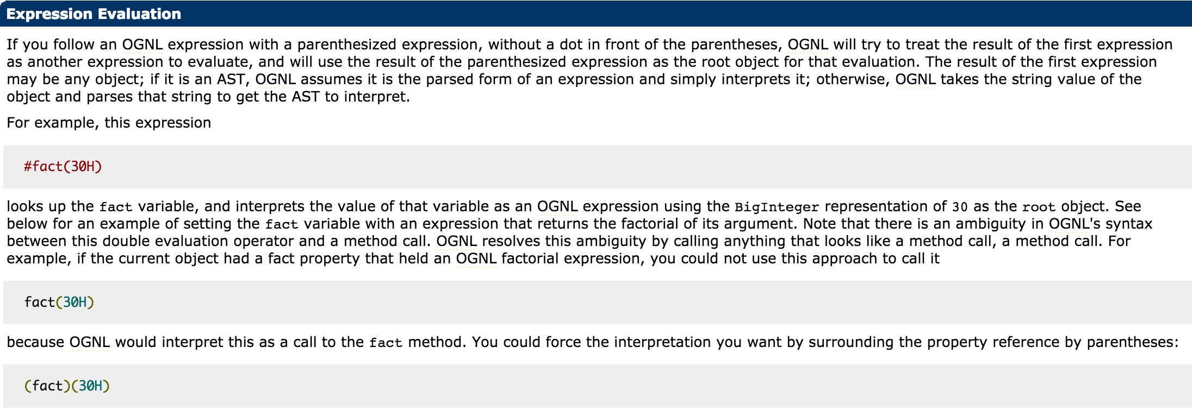1192x416 pixels.
Task: Click the underlined OGNL before "takes the string value"
Action: [x=915, y=79]
